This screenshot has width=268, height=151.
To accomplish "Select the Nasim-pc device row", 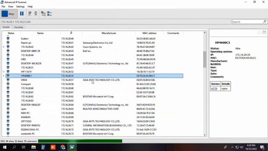I will 94,43.
